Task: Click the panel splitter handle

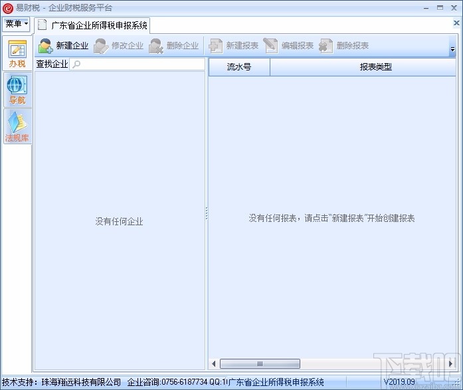Action: (x=207, y=213)
